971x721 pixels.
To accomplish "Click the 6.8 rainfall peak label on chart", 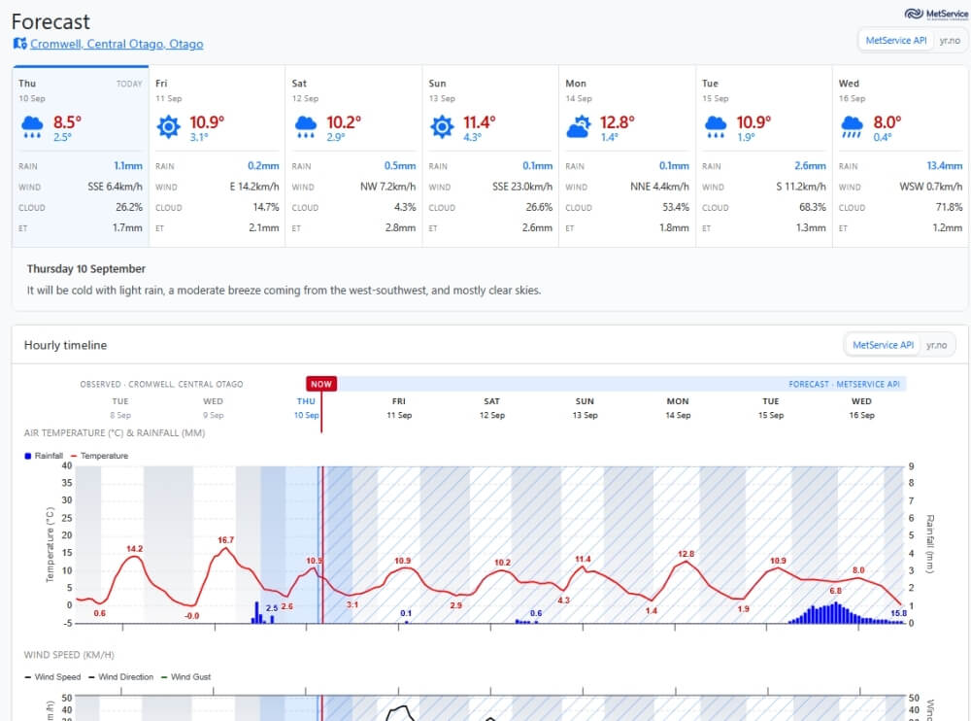I will click(x=835, y=591).
